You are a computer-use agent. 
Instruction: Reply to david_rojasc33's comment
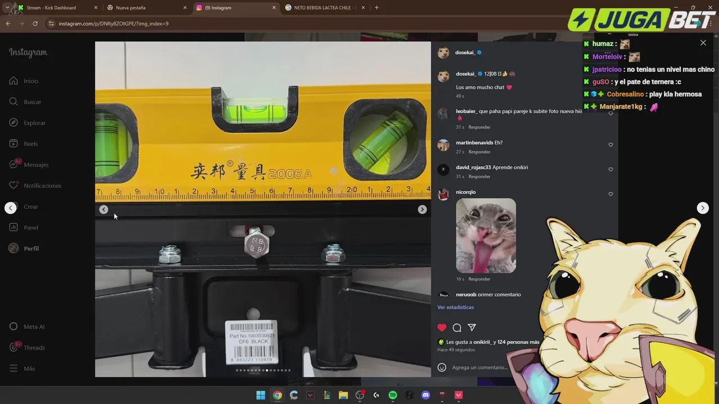pyautogui.click(x=479, y=176)
